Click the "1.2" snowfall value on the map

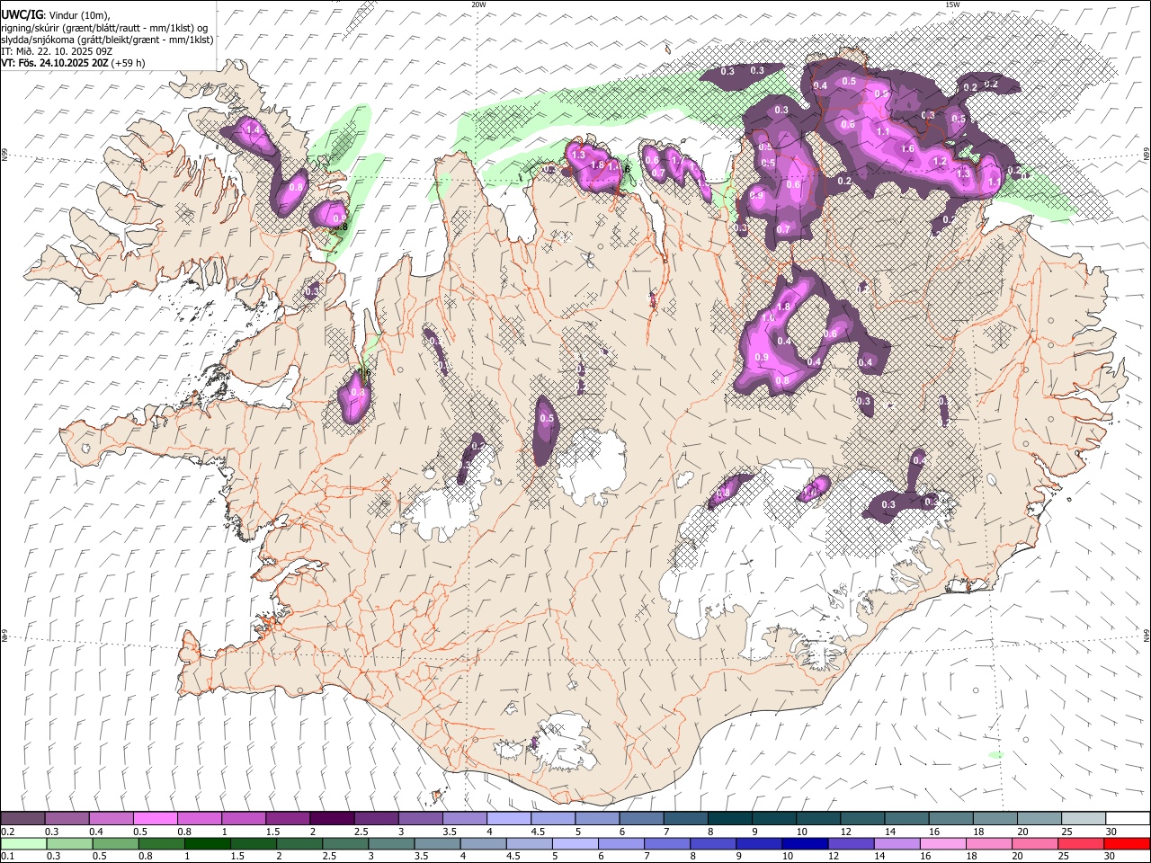coord(941,162)
